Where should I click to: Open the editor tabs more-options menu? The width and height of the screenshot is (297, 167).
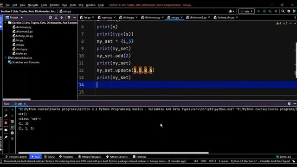[x=295, y=18]
